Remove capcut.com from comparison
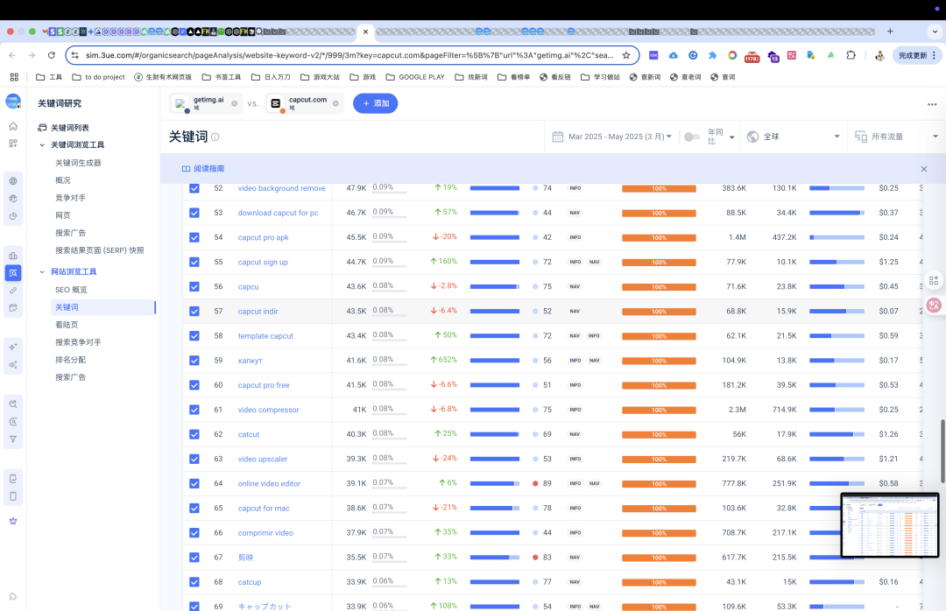 point(335,104)
